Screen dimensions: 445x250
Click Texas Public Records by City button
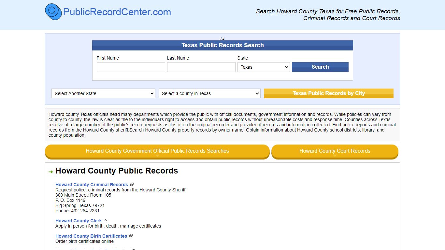[329, 93]
